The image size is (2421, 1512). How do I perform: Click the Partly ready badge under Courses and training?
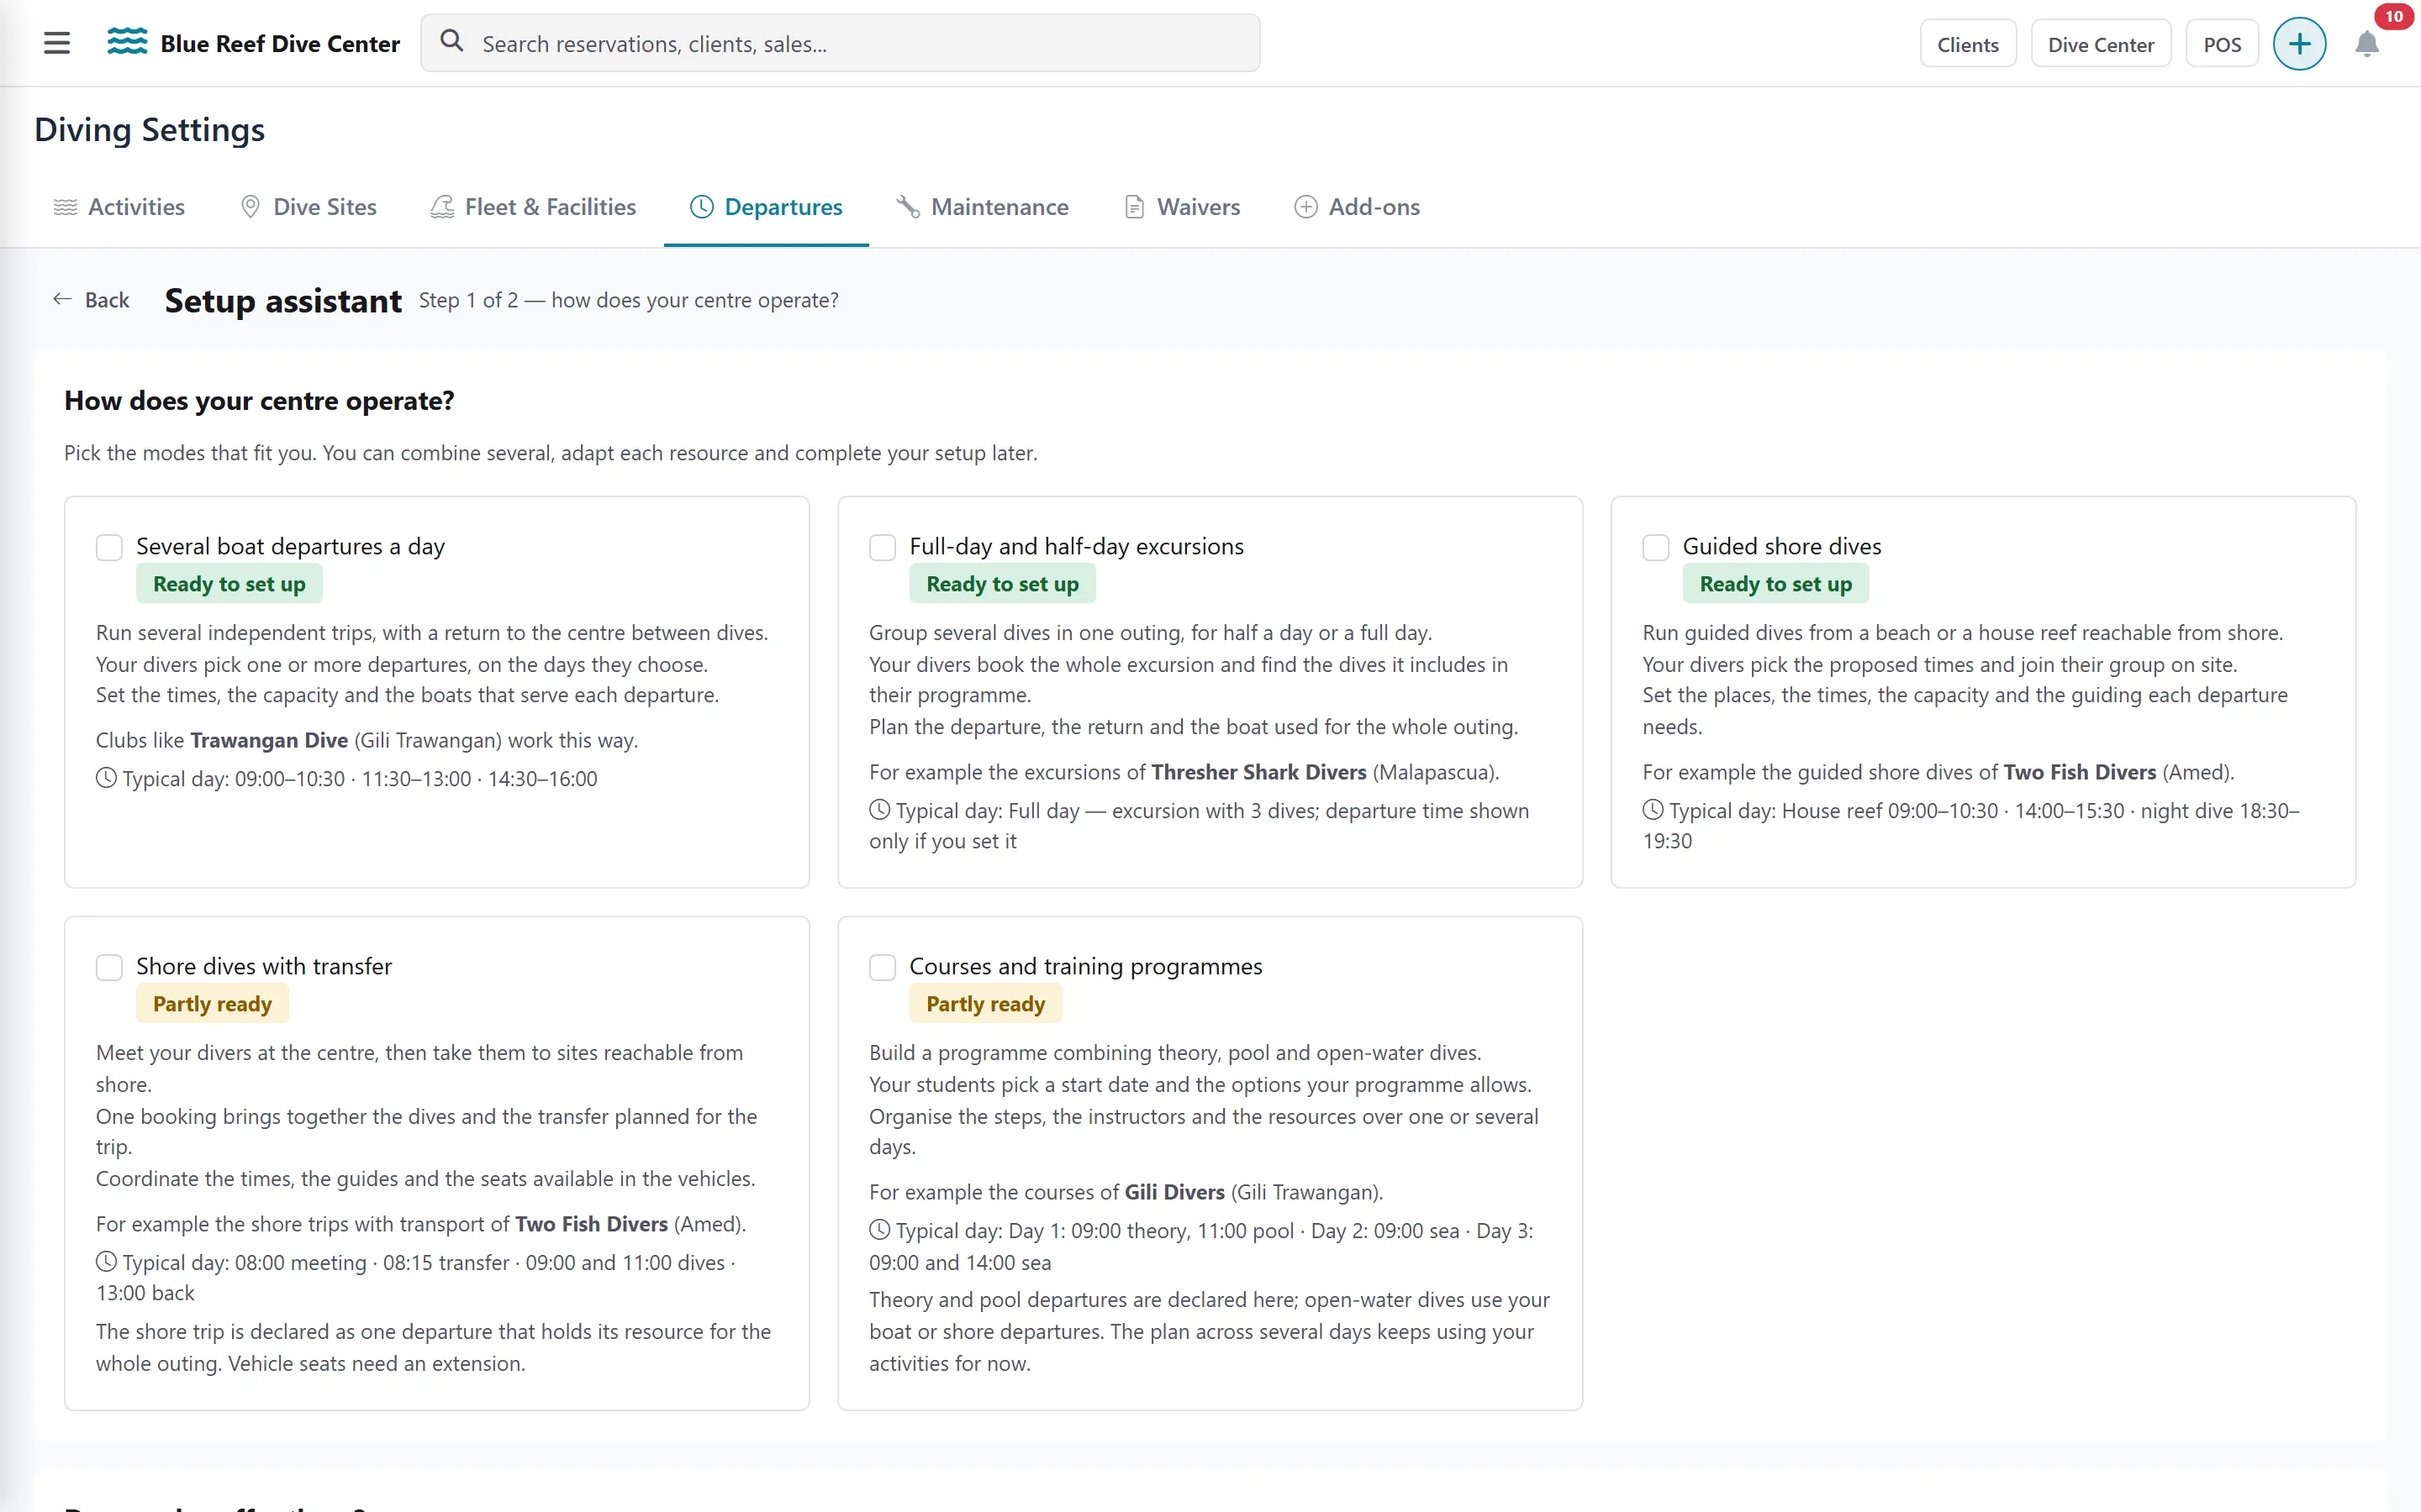(x=985, y=1004)
